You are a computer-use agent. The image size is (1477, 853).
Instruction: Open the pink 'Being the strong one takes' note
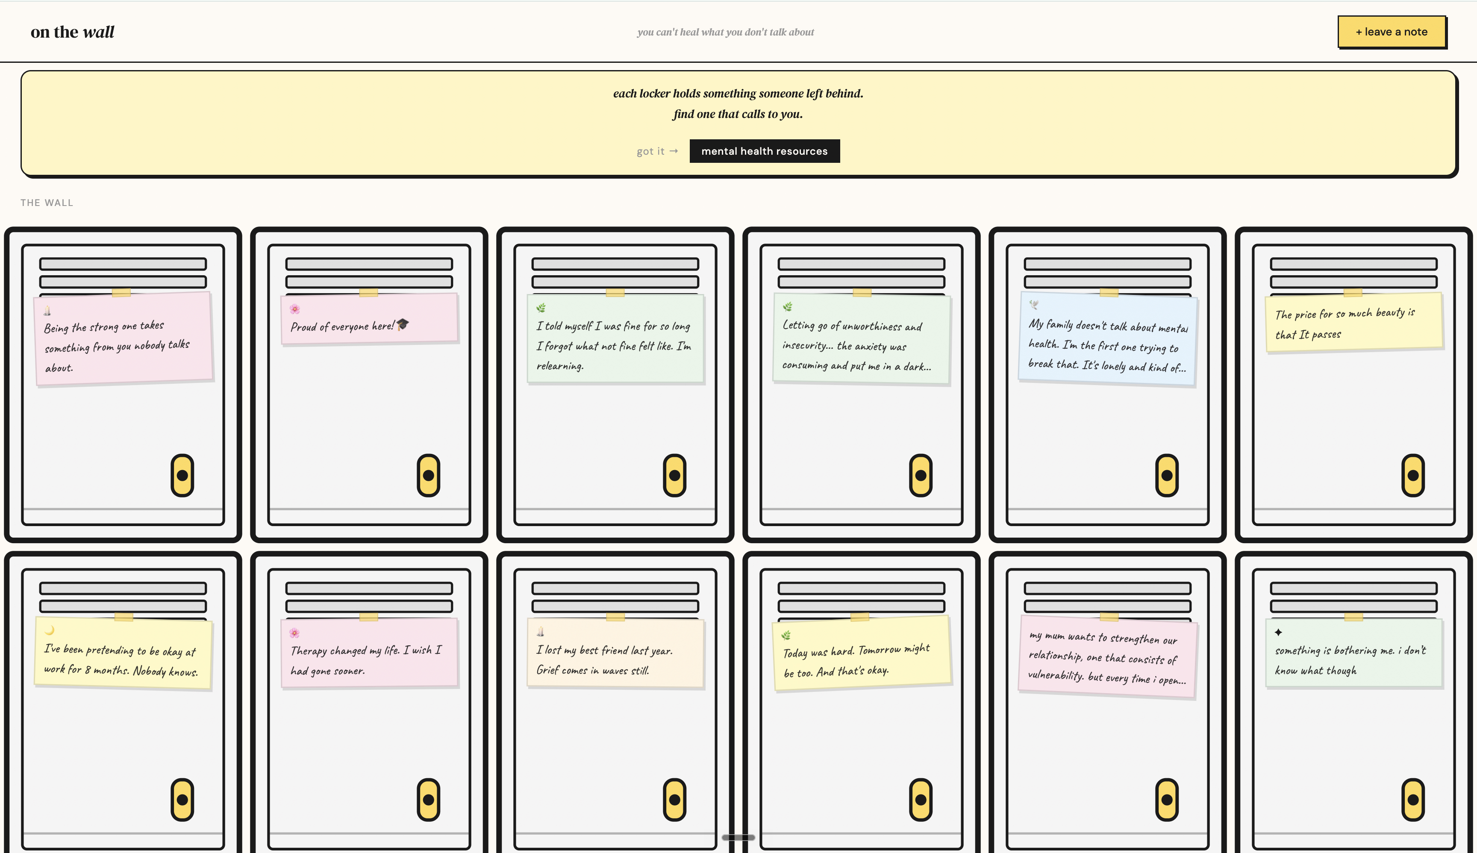(x=124, y=338)
